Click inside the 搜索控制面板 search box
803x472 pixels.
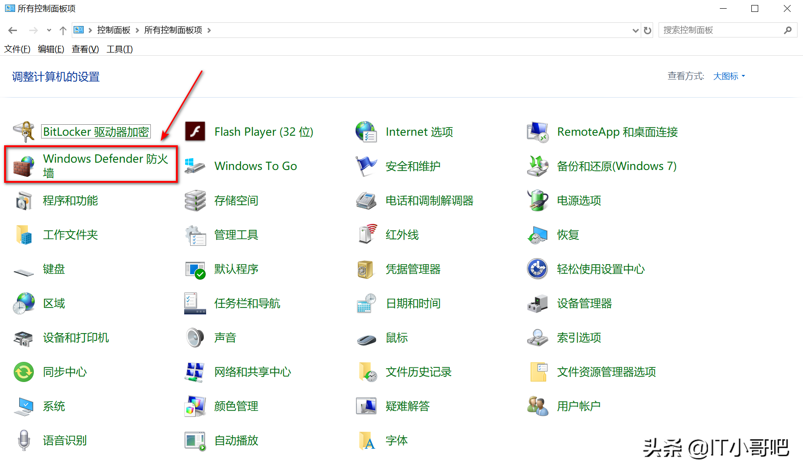point(718,30)
